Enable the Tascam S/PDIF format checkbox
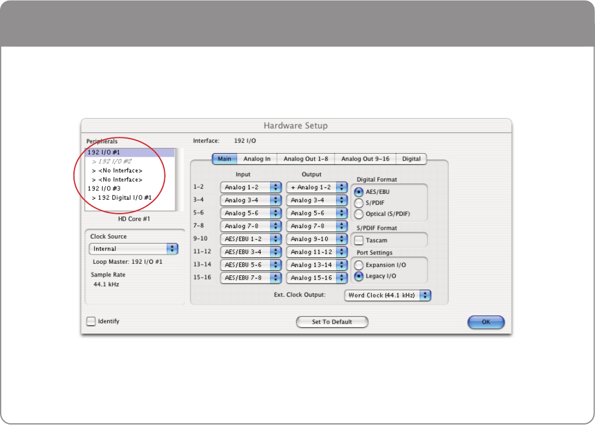 click(360, 240)
